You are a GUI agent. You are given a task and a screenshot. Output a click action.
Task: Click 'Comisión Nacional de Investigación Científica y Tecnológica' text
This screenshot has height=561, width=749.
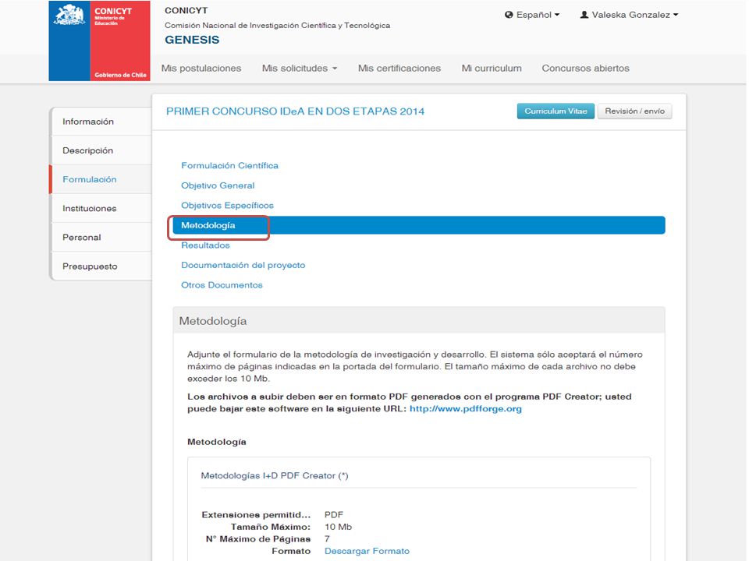(278, 25)
